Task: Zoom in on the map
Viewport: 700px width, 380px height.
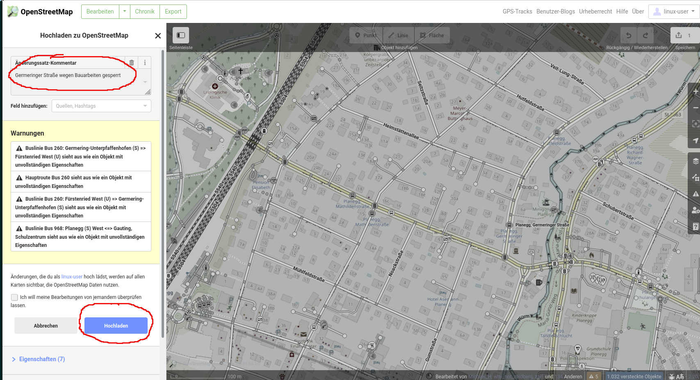Action: [695, 91]
